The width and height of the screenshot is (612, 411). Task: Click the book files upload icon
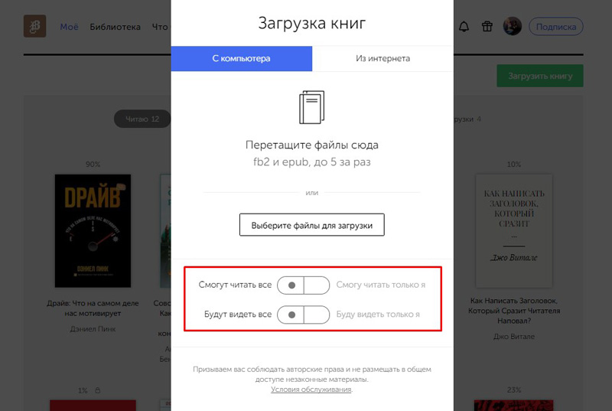[x=311, y=107]
